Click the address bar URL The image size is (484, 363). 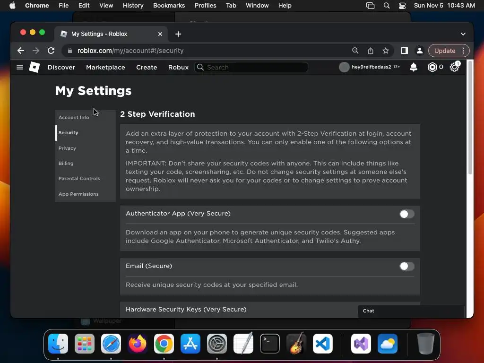click(x=130, y=51)
